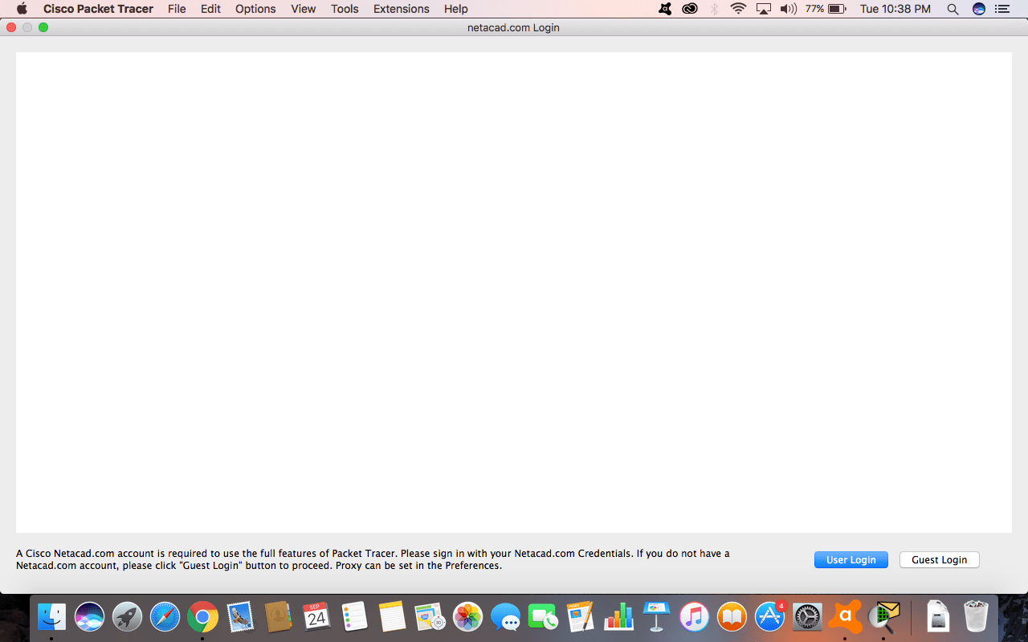Open Keynote podium icon in the Dock
Image resolution: width=1028 pixels, height=642 pixels.
[656, 616]
